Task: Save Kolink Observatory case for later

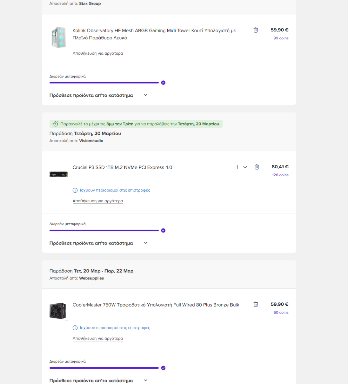Action: [98, 53]
